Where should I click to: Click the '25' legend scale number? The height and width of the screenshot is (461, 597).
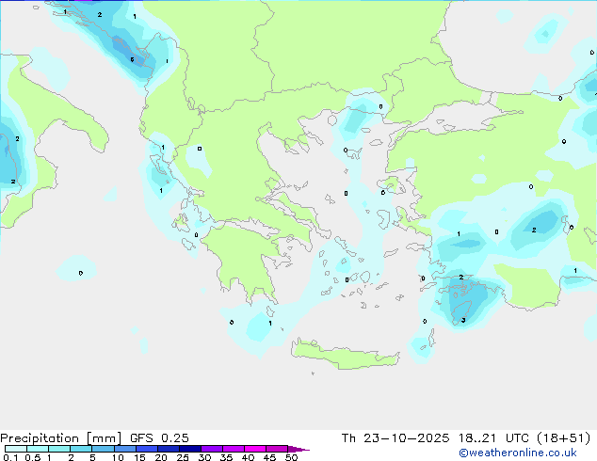point(183,457)
